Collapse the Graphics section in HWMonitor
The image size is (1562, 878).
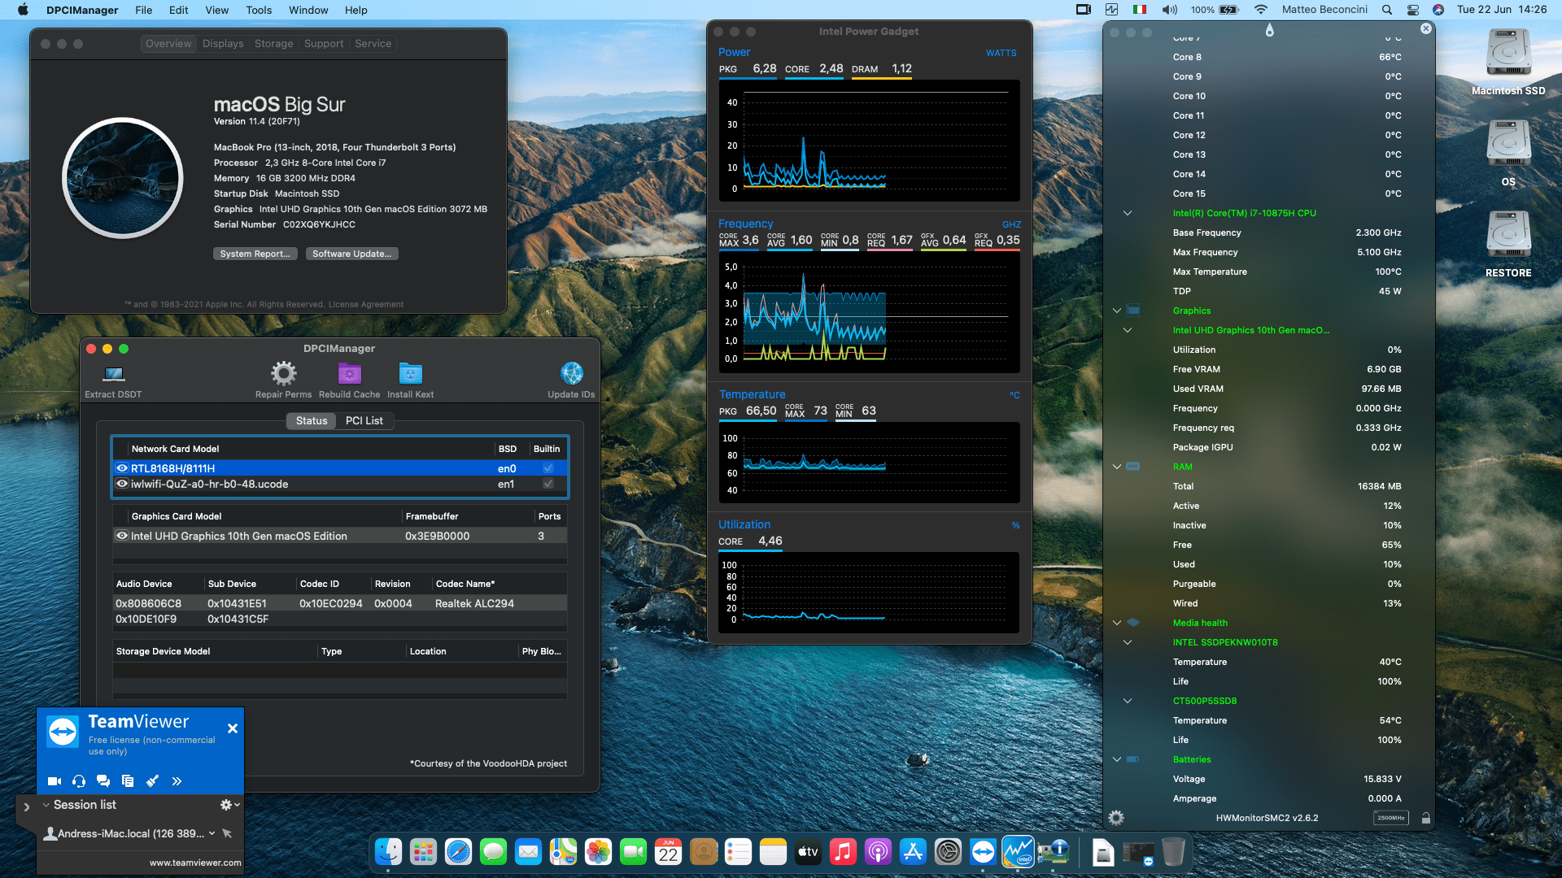pos(1117,311)
